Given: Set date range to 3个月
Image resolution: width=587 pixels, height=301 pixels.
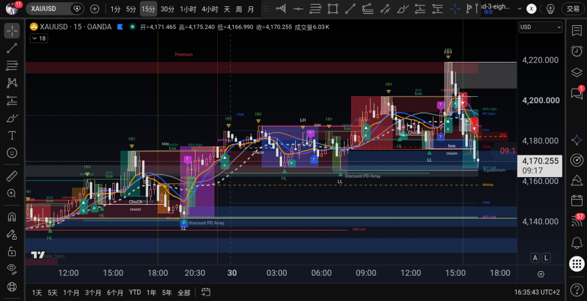Looking at the screenshot, I should (93, 292).
